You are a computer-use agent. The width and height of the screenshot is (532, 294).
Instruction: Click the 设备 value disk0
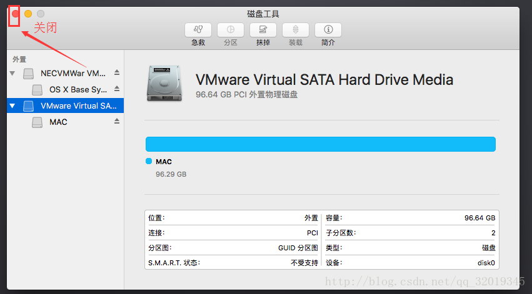coord(486,263)
